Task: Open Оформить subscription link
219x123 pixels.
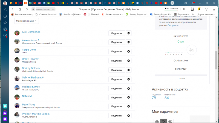Action: click(173, 25)
